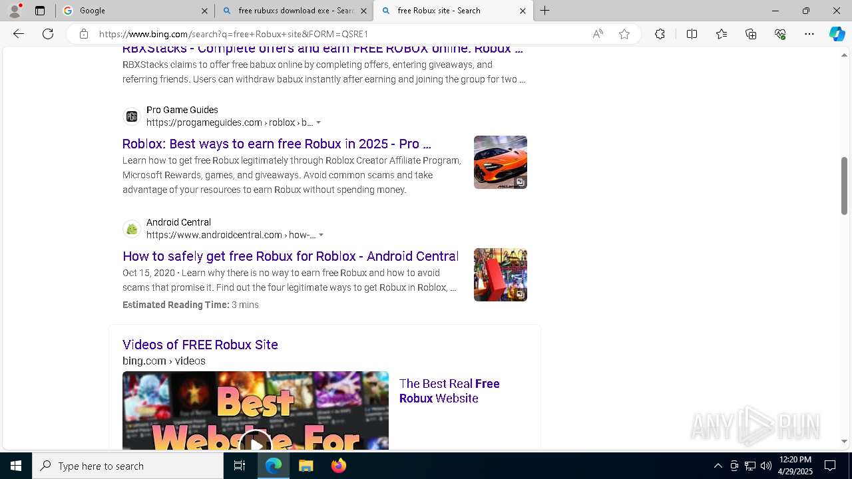Select the 'free Robux site - Search' tab
This screenshot has width=852, height=479.
(x=453, y=11)
